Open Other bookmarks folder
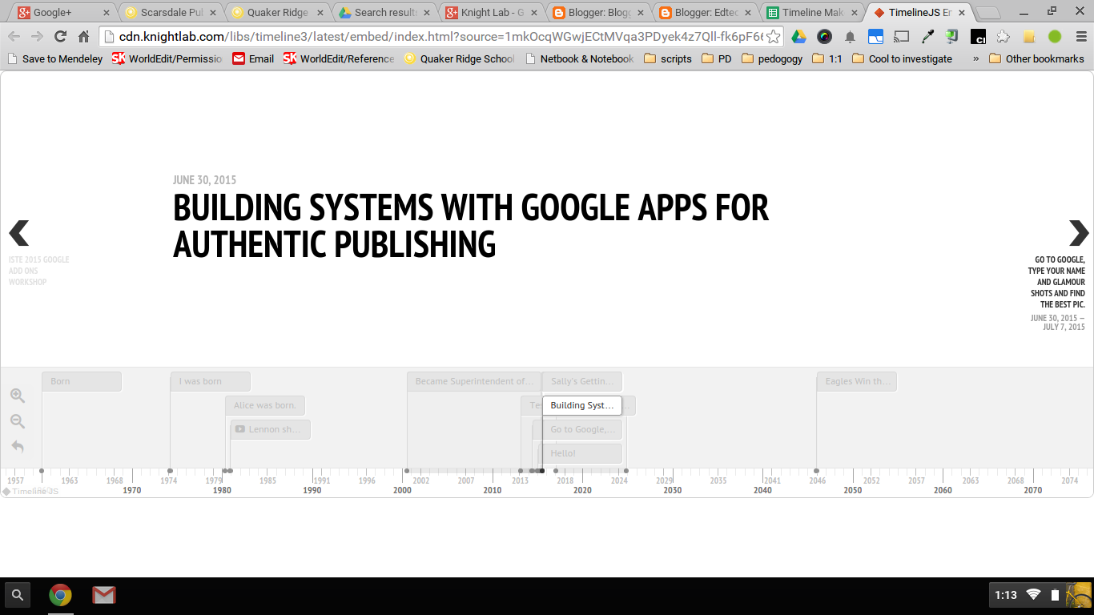Screen dimensions: 1094x615 click(1036, 58)
